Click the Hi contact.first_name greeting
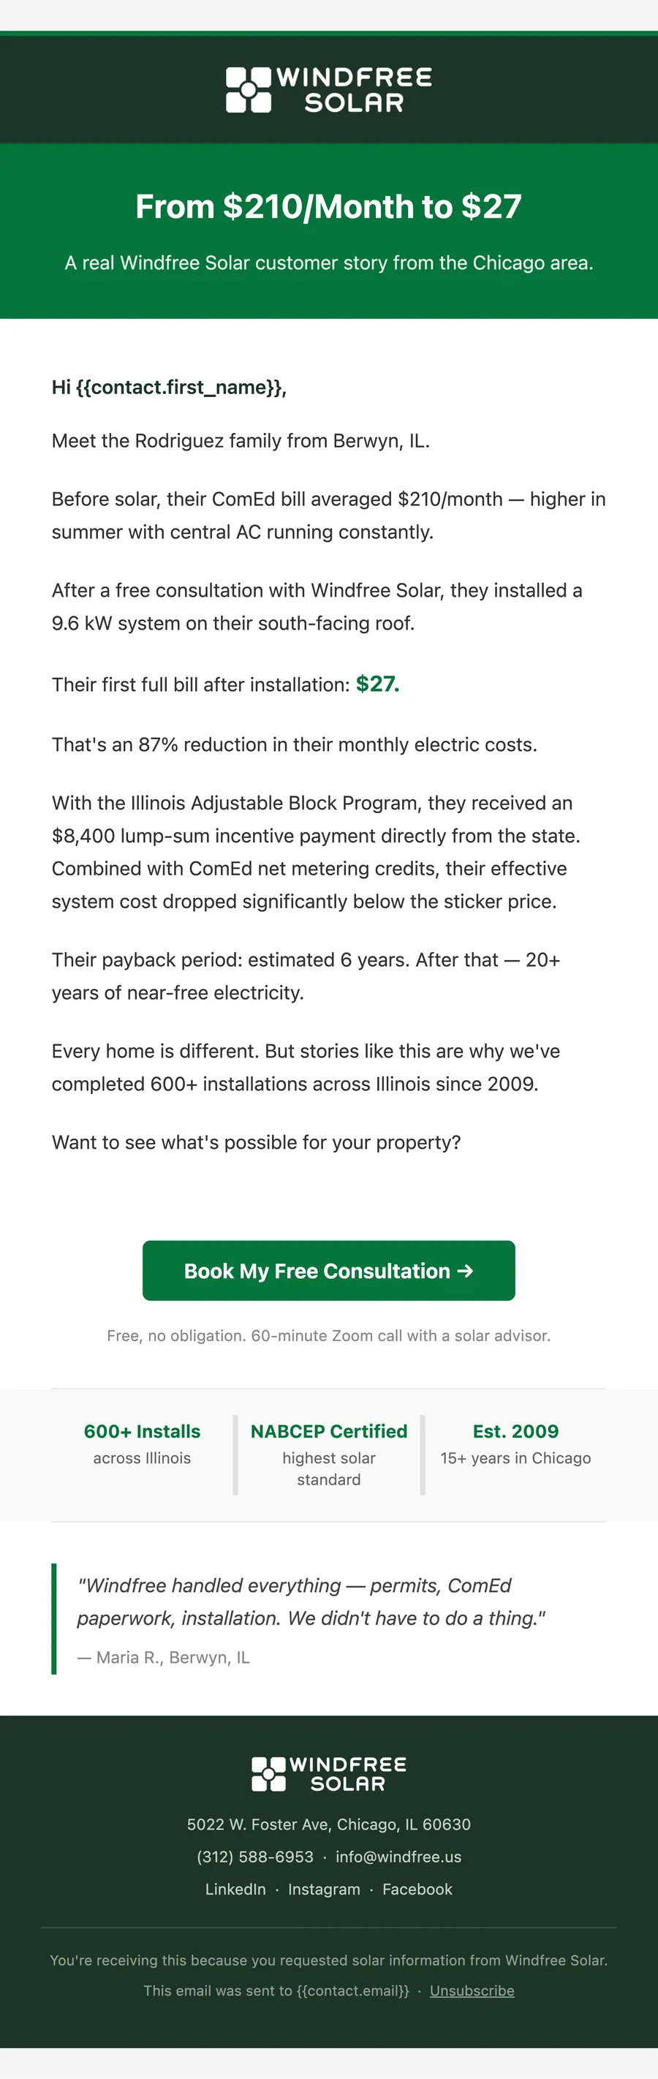 tap(170, 388)
